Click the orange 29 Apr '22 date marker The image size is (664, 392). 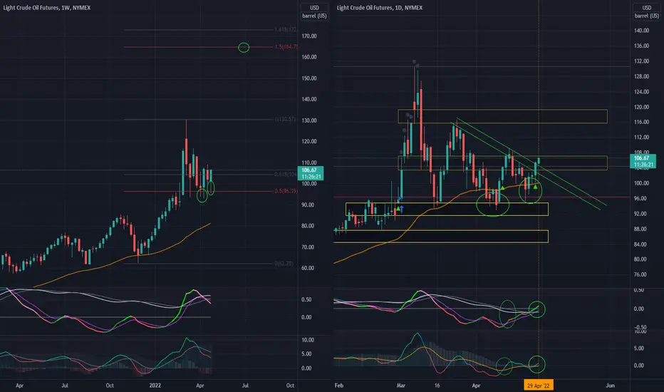(538, 385)
